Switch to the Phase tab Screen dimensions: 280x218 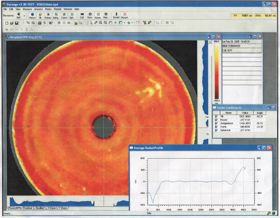[12, 208]
